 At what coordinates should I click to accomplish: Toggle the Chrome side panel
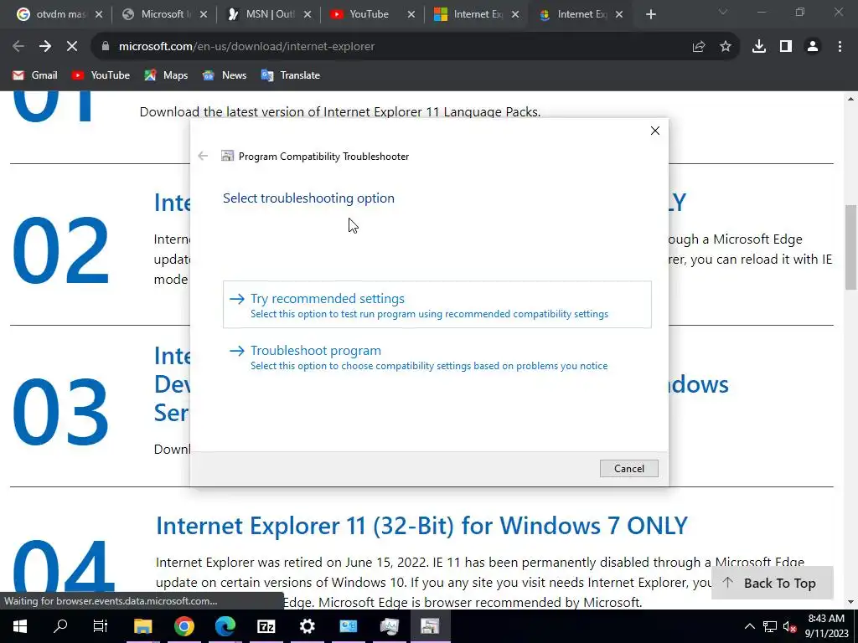click(x=786, y=47)
